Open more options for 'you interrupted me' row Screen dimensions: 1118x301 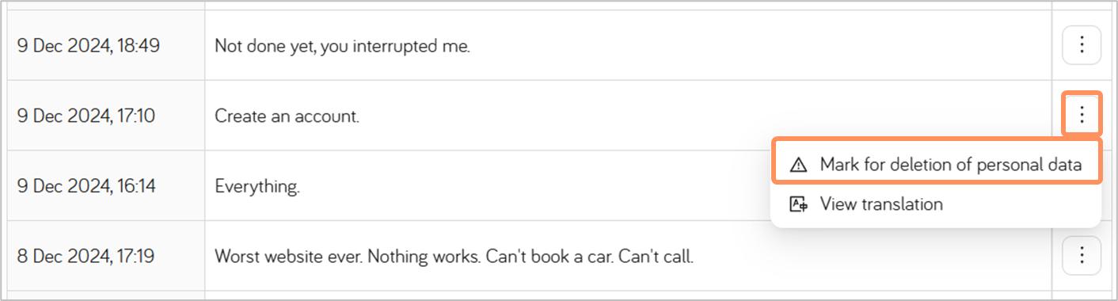tap(1081, 45)
